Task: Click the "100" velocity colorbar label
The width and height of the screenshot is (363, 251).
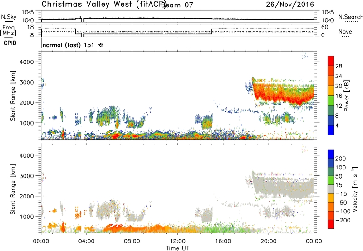Action: pos(341,167)
